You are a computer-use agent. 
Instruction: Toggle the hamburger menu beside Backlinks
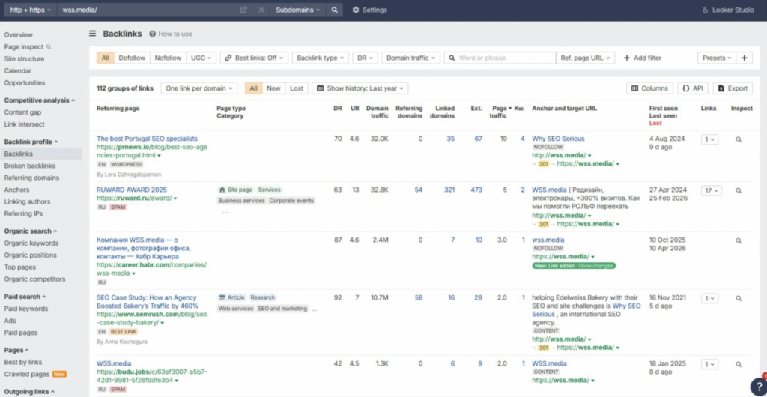coord(92,34)
